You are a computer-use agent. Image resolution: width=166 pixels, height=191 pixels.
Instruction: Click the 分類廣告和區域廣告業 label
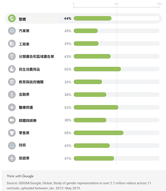(x=37, y=56)
